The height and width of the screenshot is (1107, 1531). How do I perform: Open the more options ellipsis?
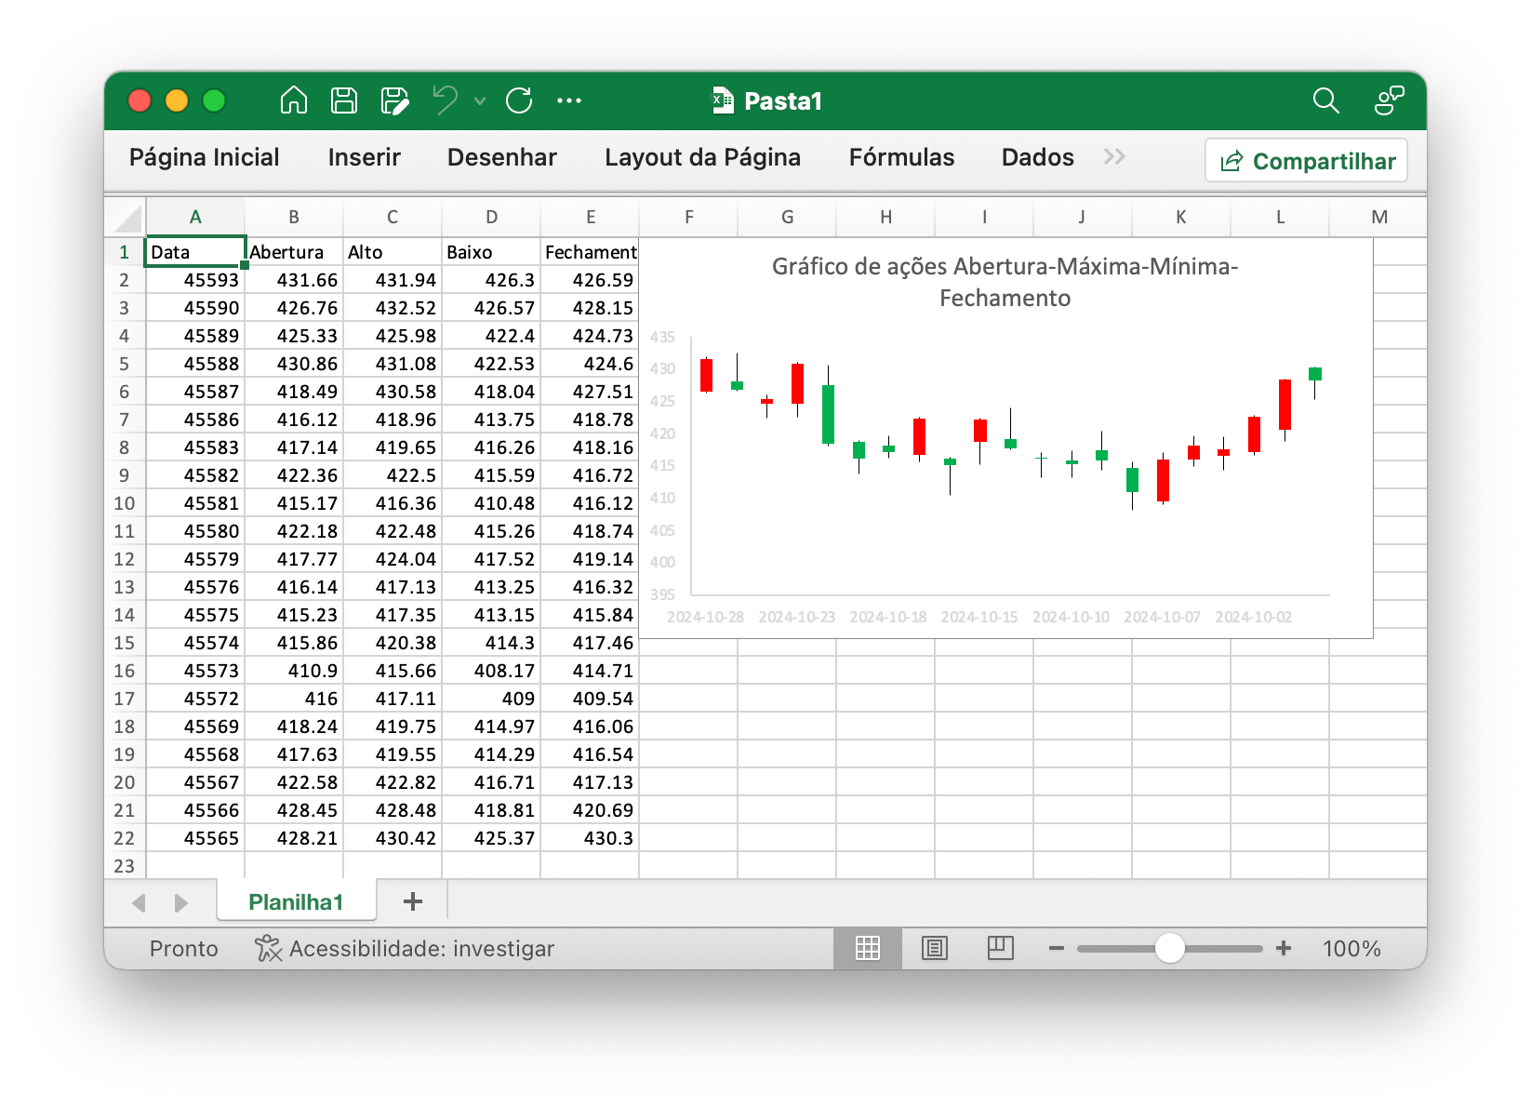point(569,100)
